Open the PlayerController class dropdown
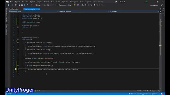The width and height of the screenshot is (170, 95). tap(84, 11)
